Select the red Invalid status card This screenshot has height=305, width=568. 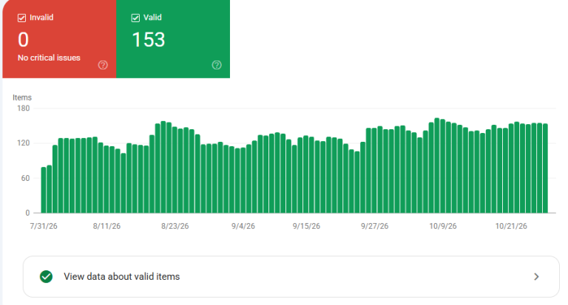59,39
